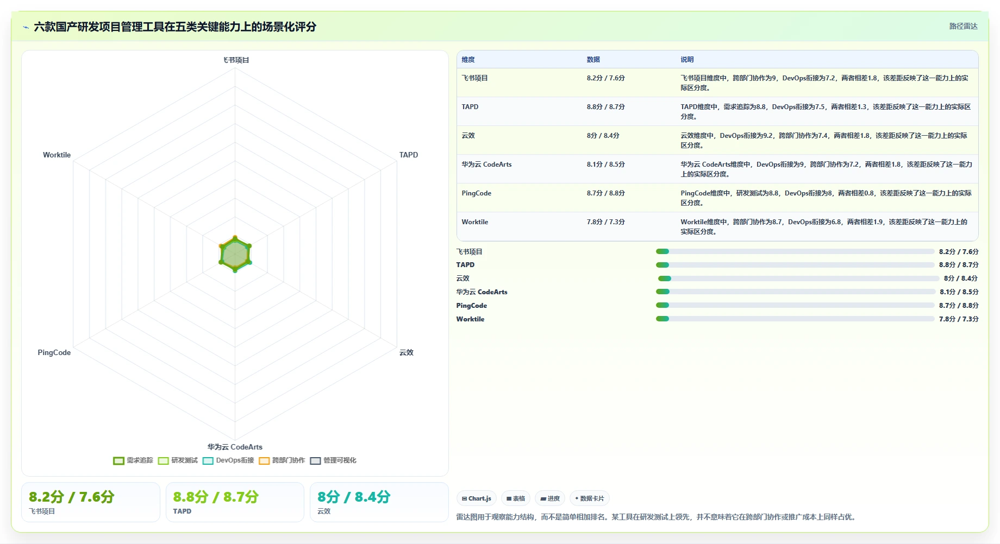
Task: Click the 华为云 CodeArts progress bar
Action: pos(796,292)
